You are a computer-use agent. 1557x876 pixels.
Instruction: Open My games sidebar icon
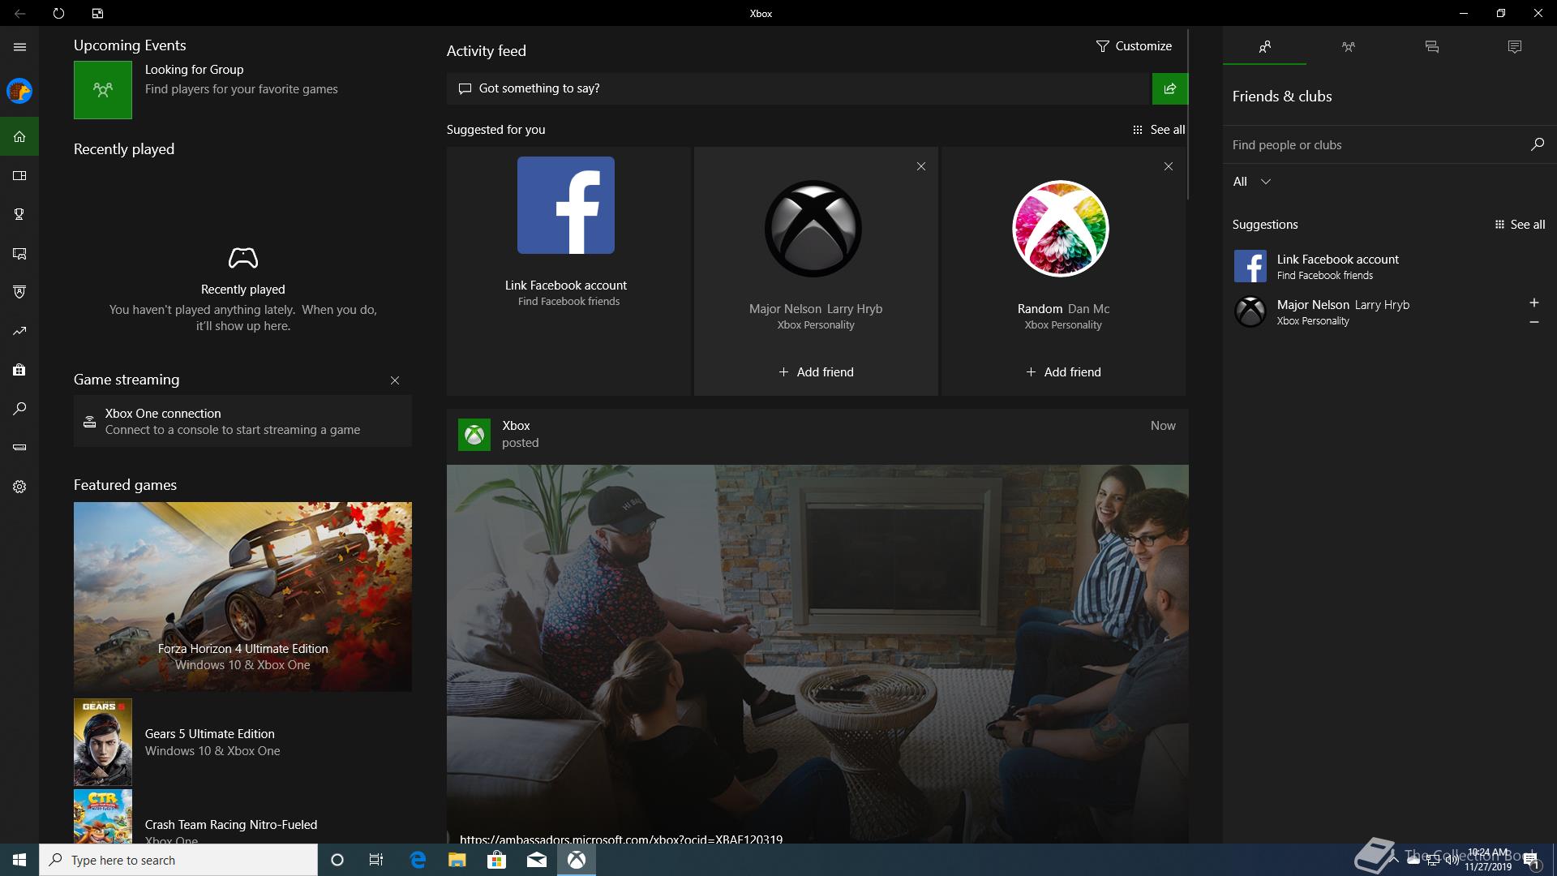tap(19, 175)
